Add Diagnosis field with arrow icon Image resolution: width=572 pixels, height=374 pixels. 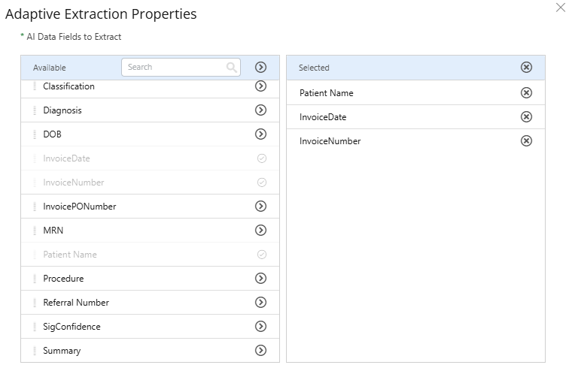(261, 110)
